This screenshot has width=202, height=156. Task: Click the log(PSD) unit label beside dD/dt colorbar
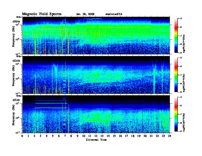click(184, 83)
